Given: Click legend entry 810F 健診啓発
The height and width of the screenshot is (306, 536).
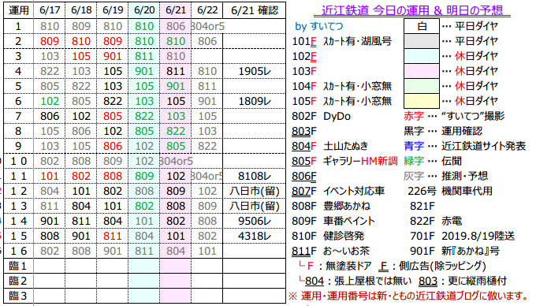Looking at the screenshot, I should point(328,237).
